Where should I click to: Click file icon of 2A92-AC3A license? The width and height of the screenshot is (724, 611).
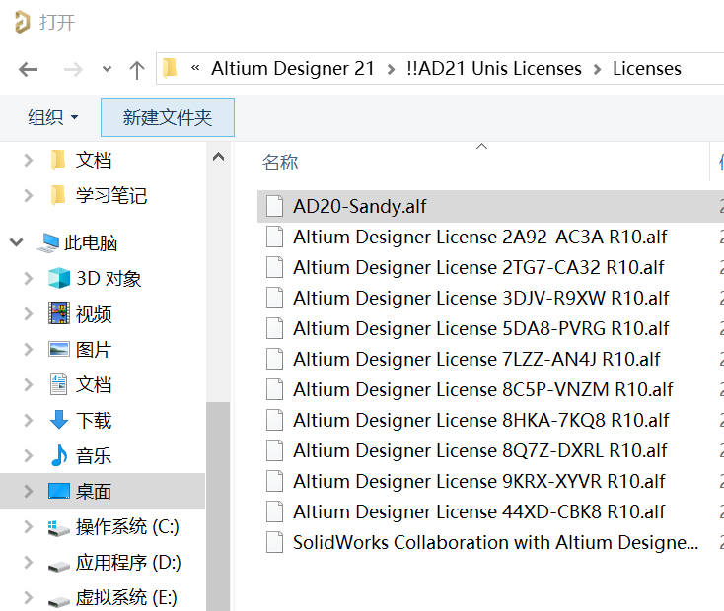click(x=274, y=237)
